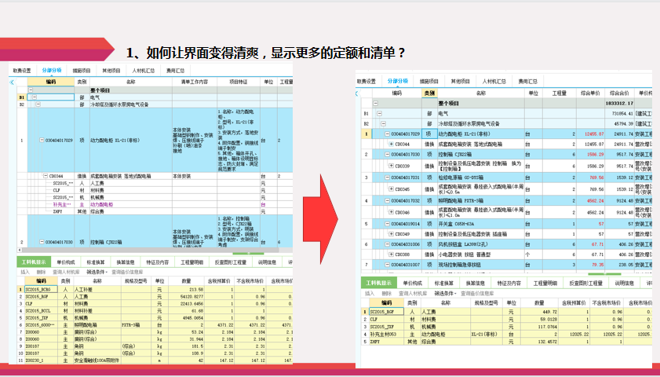Open 分部分项 tab in left screenshot
660x377 pixels.
click(52, 71)
